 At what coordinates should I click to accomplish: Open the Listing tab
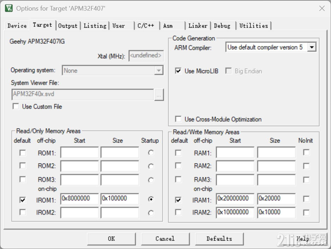[x=95, y=26]
